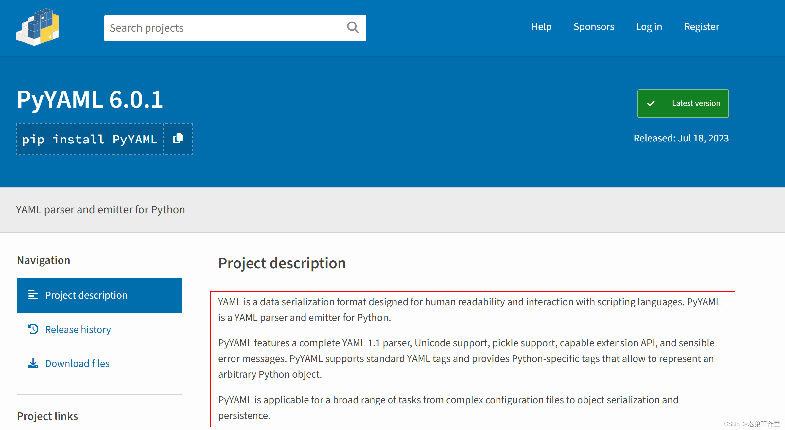Open the Register page
The image size is (785, 430).
(702, 27)
